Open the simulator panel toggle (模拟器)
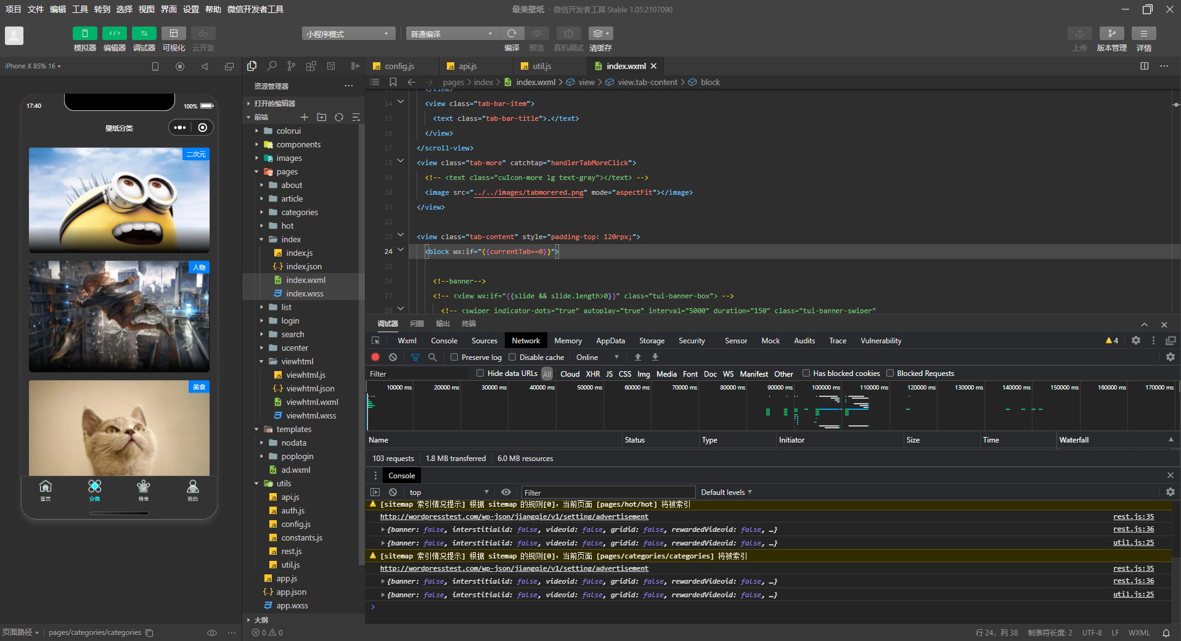This screenshot has width=1181, height=641. [x=84, y=33]
